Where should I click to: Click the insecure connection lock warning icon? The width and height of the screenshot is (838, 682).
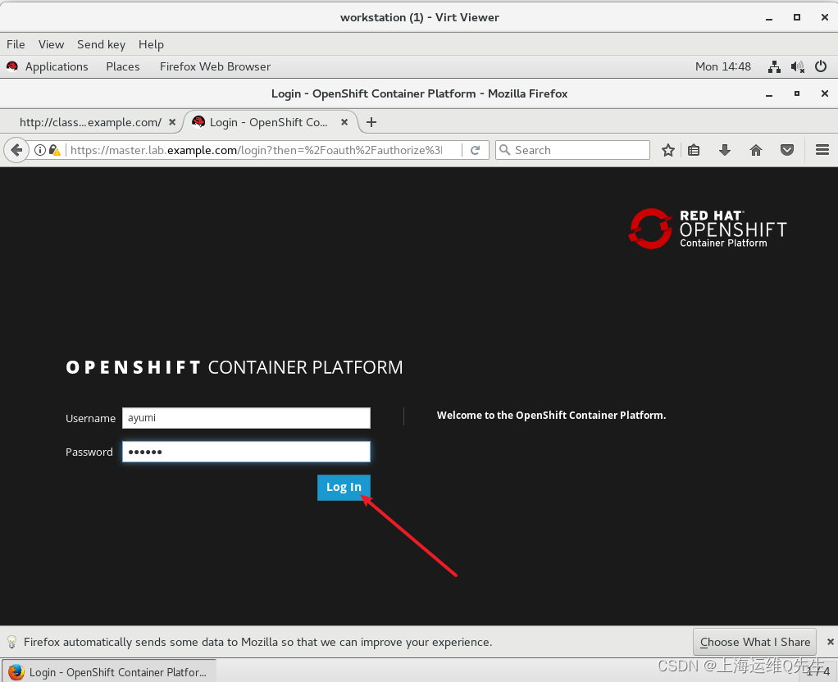(x=54, y=150)
